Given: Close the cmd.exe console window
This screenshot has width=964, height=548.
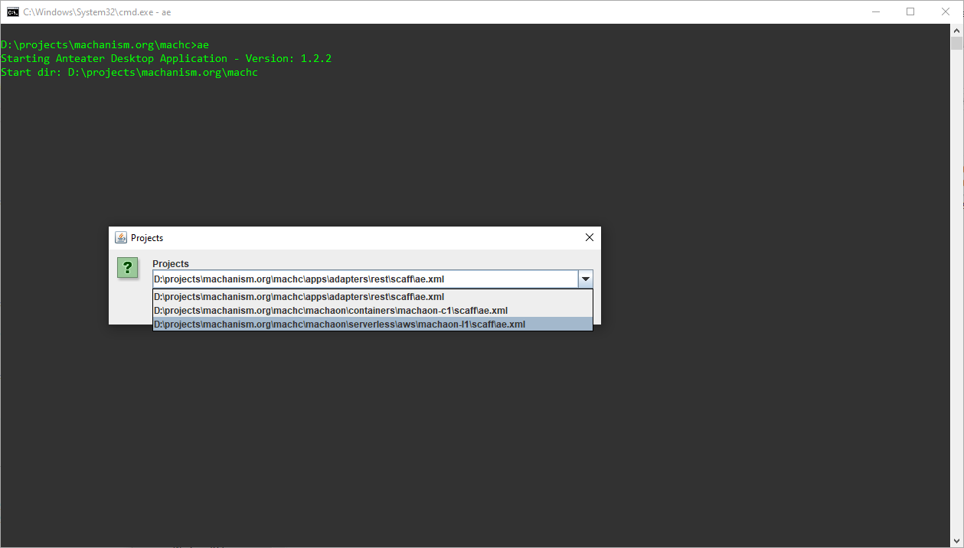Looking at the screenshot, I should click(946, 11).
